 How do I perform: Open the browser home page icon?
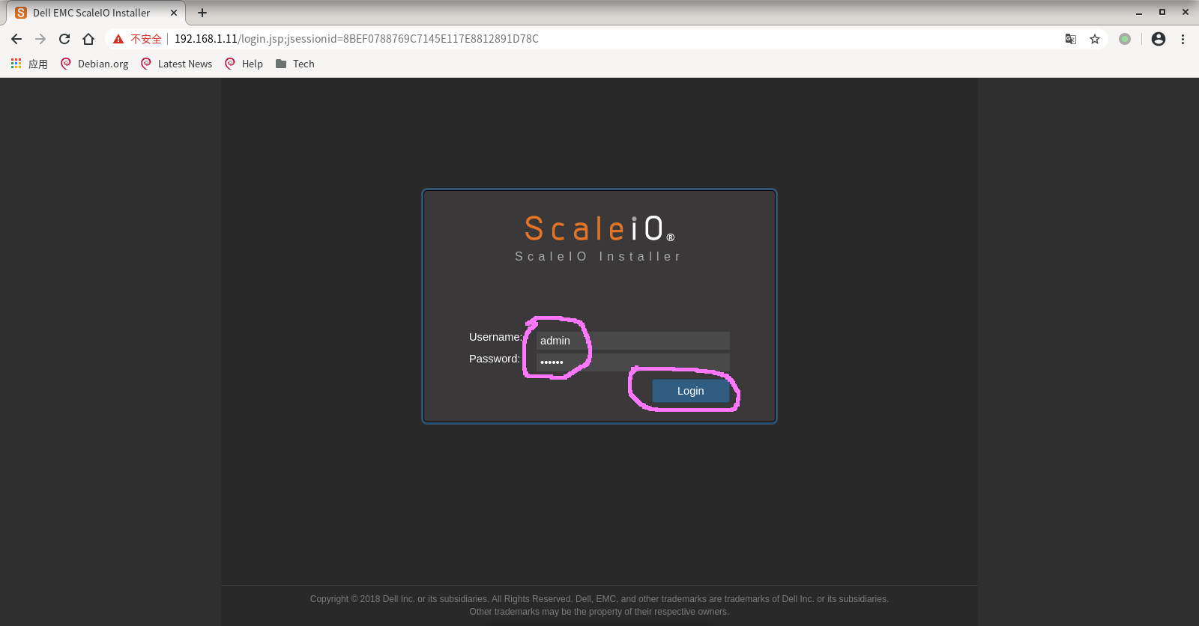click(88, 39)
